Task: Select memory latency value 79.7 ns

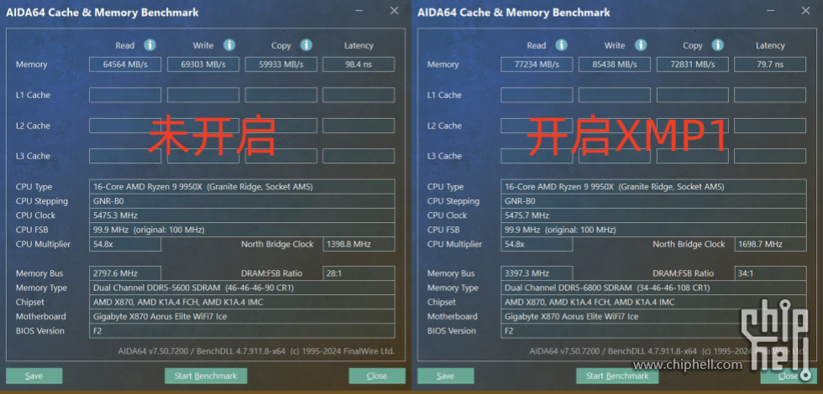Action: (770, 65)
